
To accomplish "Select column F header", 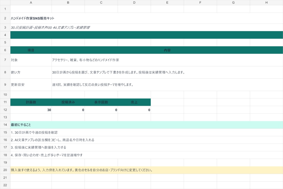I will [200, 2].
